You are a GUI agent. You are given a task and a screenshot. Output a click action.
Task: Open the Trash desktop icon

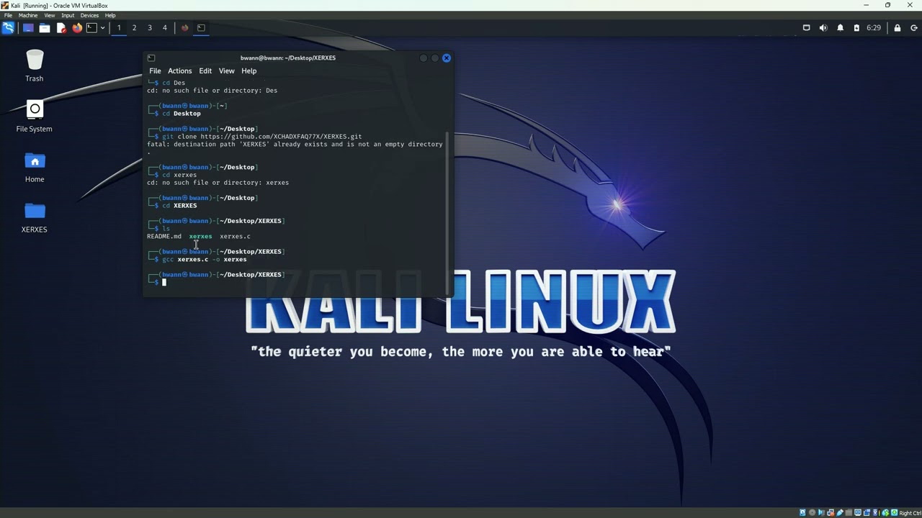click(x=35, y=65)
